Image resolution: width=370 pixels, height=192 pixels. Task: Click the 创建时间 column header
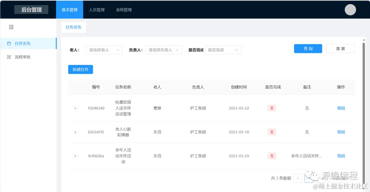(239, 87)
